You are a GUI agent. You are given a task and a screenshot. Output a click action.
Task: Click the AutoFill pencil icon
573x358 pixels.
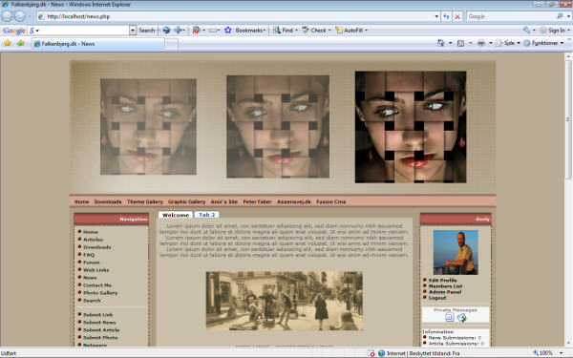[339, 30]
